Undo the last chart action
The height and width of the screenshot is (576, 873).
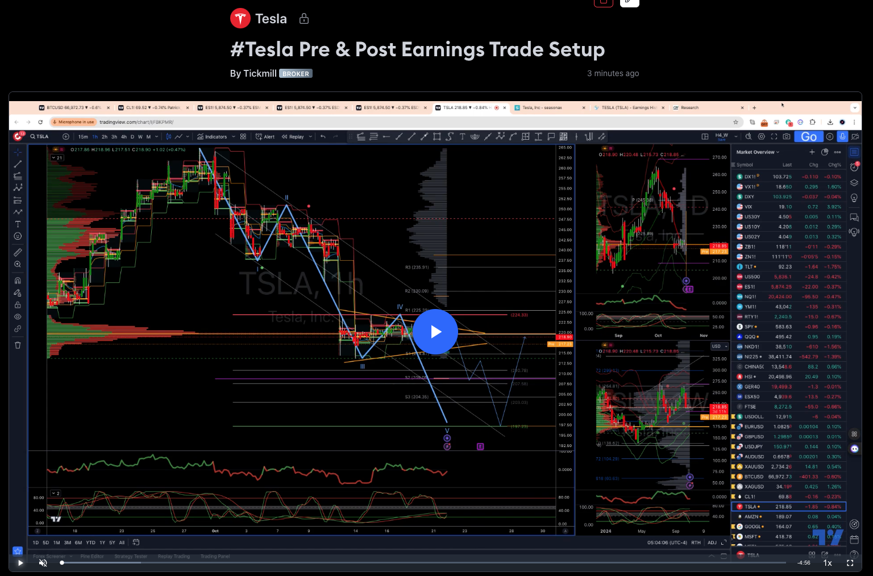(323, 136)
